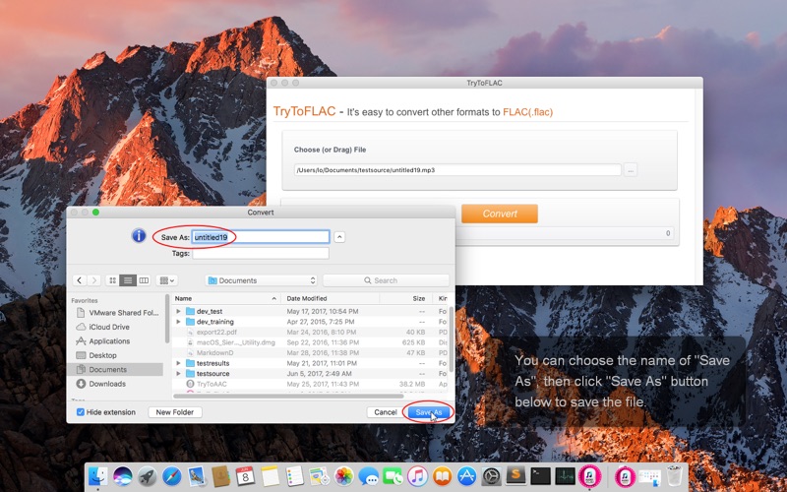Open Safari compass icon in dock
The height and width of the screenshot is (492, 787).
[171, 475]
